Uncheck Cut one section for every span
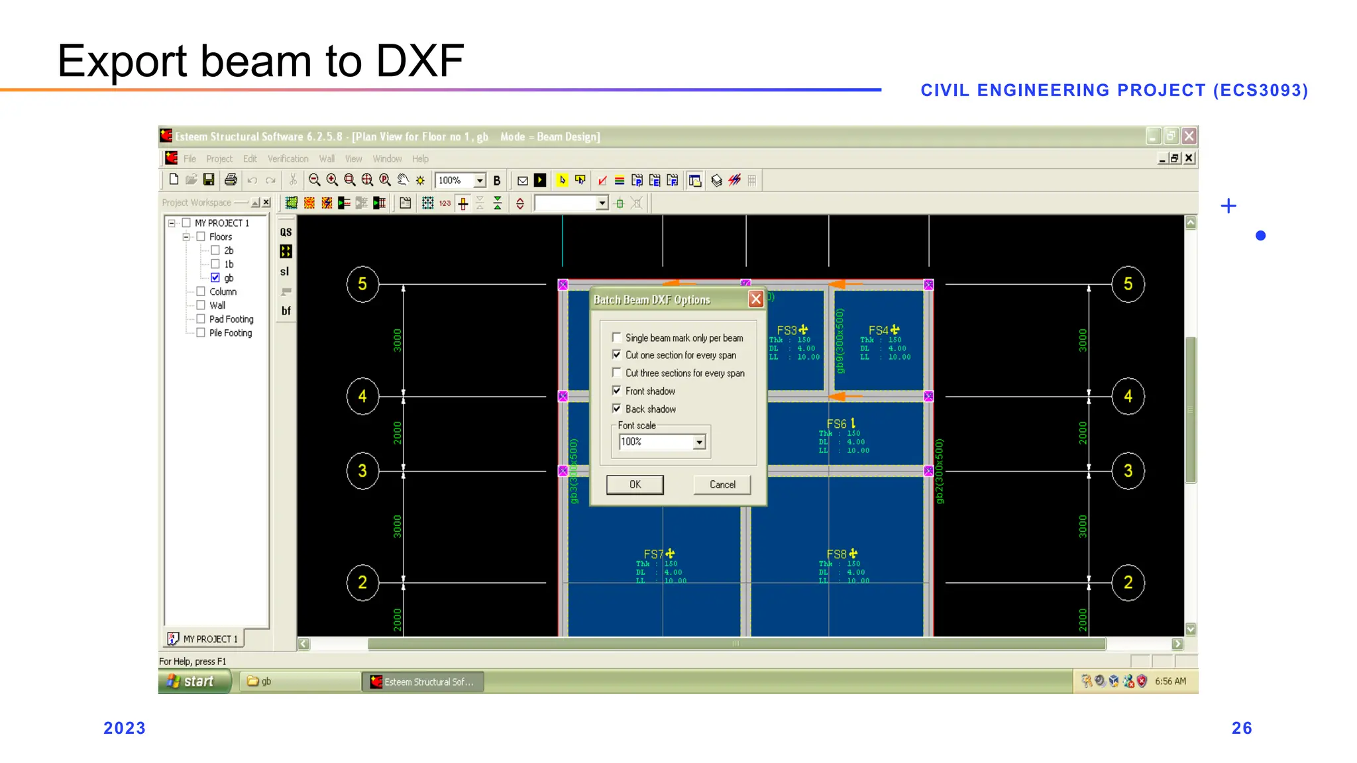The image size is (1357, 763). [x=617, y=355]
